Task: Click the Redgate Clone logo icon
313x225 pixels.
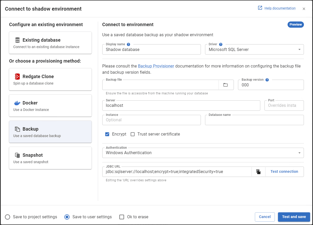Action: [17, 77]
